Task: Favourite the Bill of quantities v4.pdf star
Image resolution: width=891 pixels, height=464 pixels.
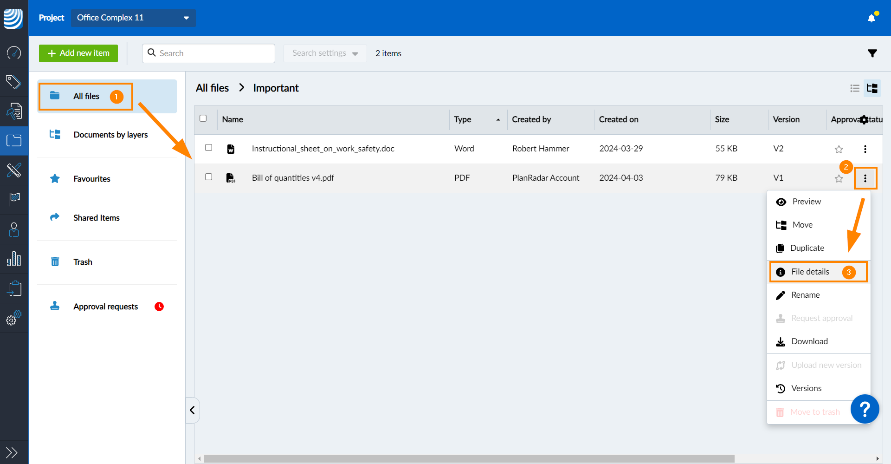Action: pyautogui.click(x=839, y=178)
